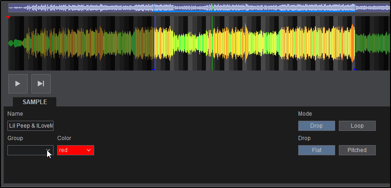The image size is (391, 188).
Task: Click the red triangle marker above the waveform
Action: [x=8, y=18]
